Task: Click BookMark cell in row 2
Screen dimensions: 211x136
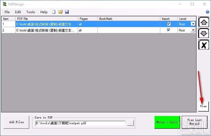Action: pos(129,30)
